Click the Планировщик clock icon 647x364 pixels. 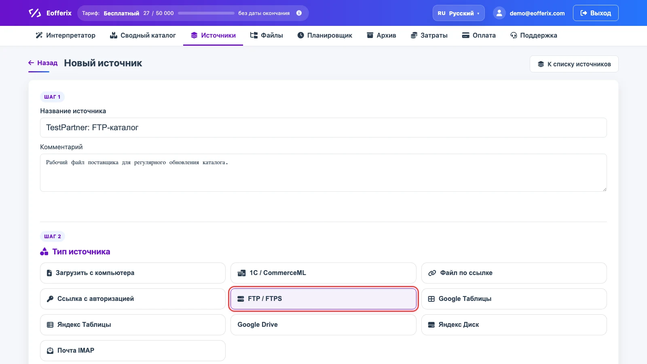(300, 35)
